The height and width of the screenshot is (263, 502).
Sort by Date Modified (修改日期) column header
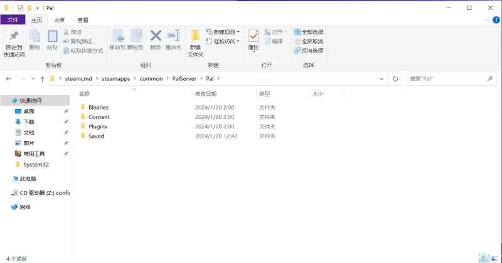(x=206, y=94)
